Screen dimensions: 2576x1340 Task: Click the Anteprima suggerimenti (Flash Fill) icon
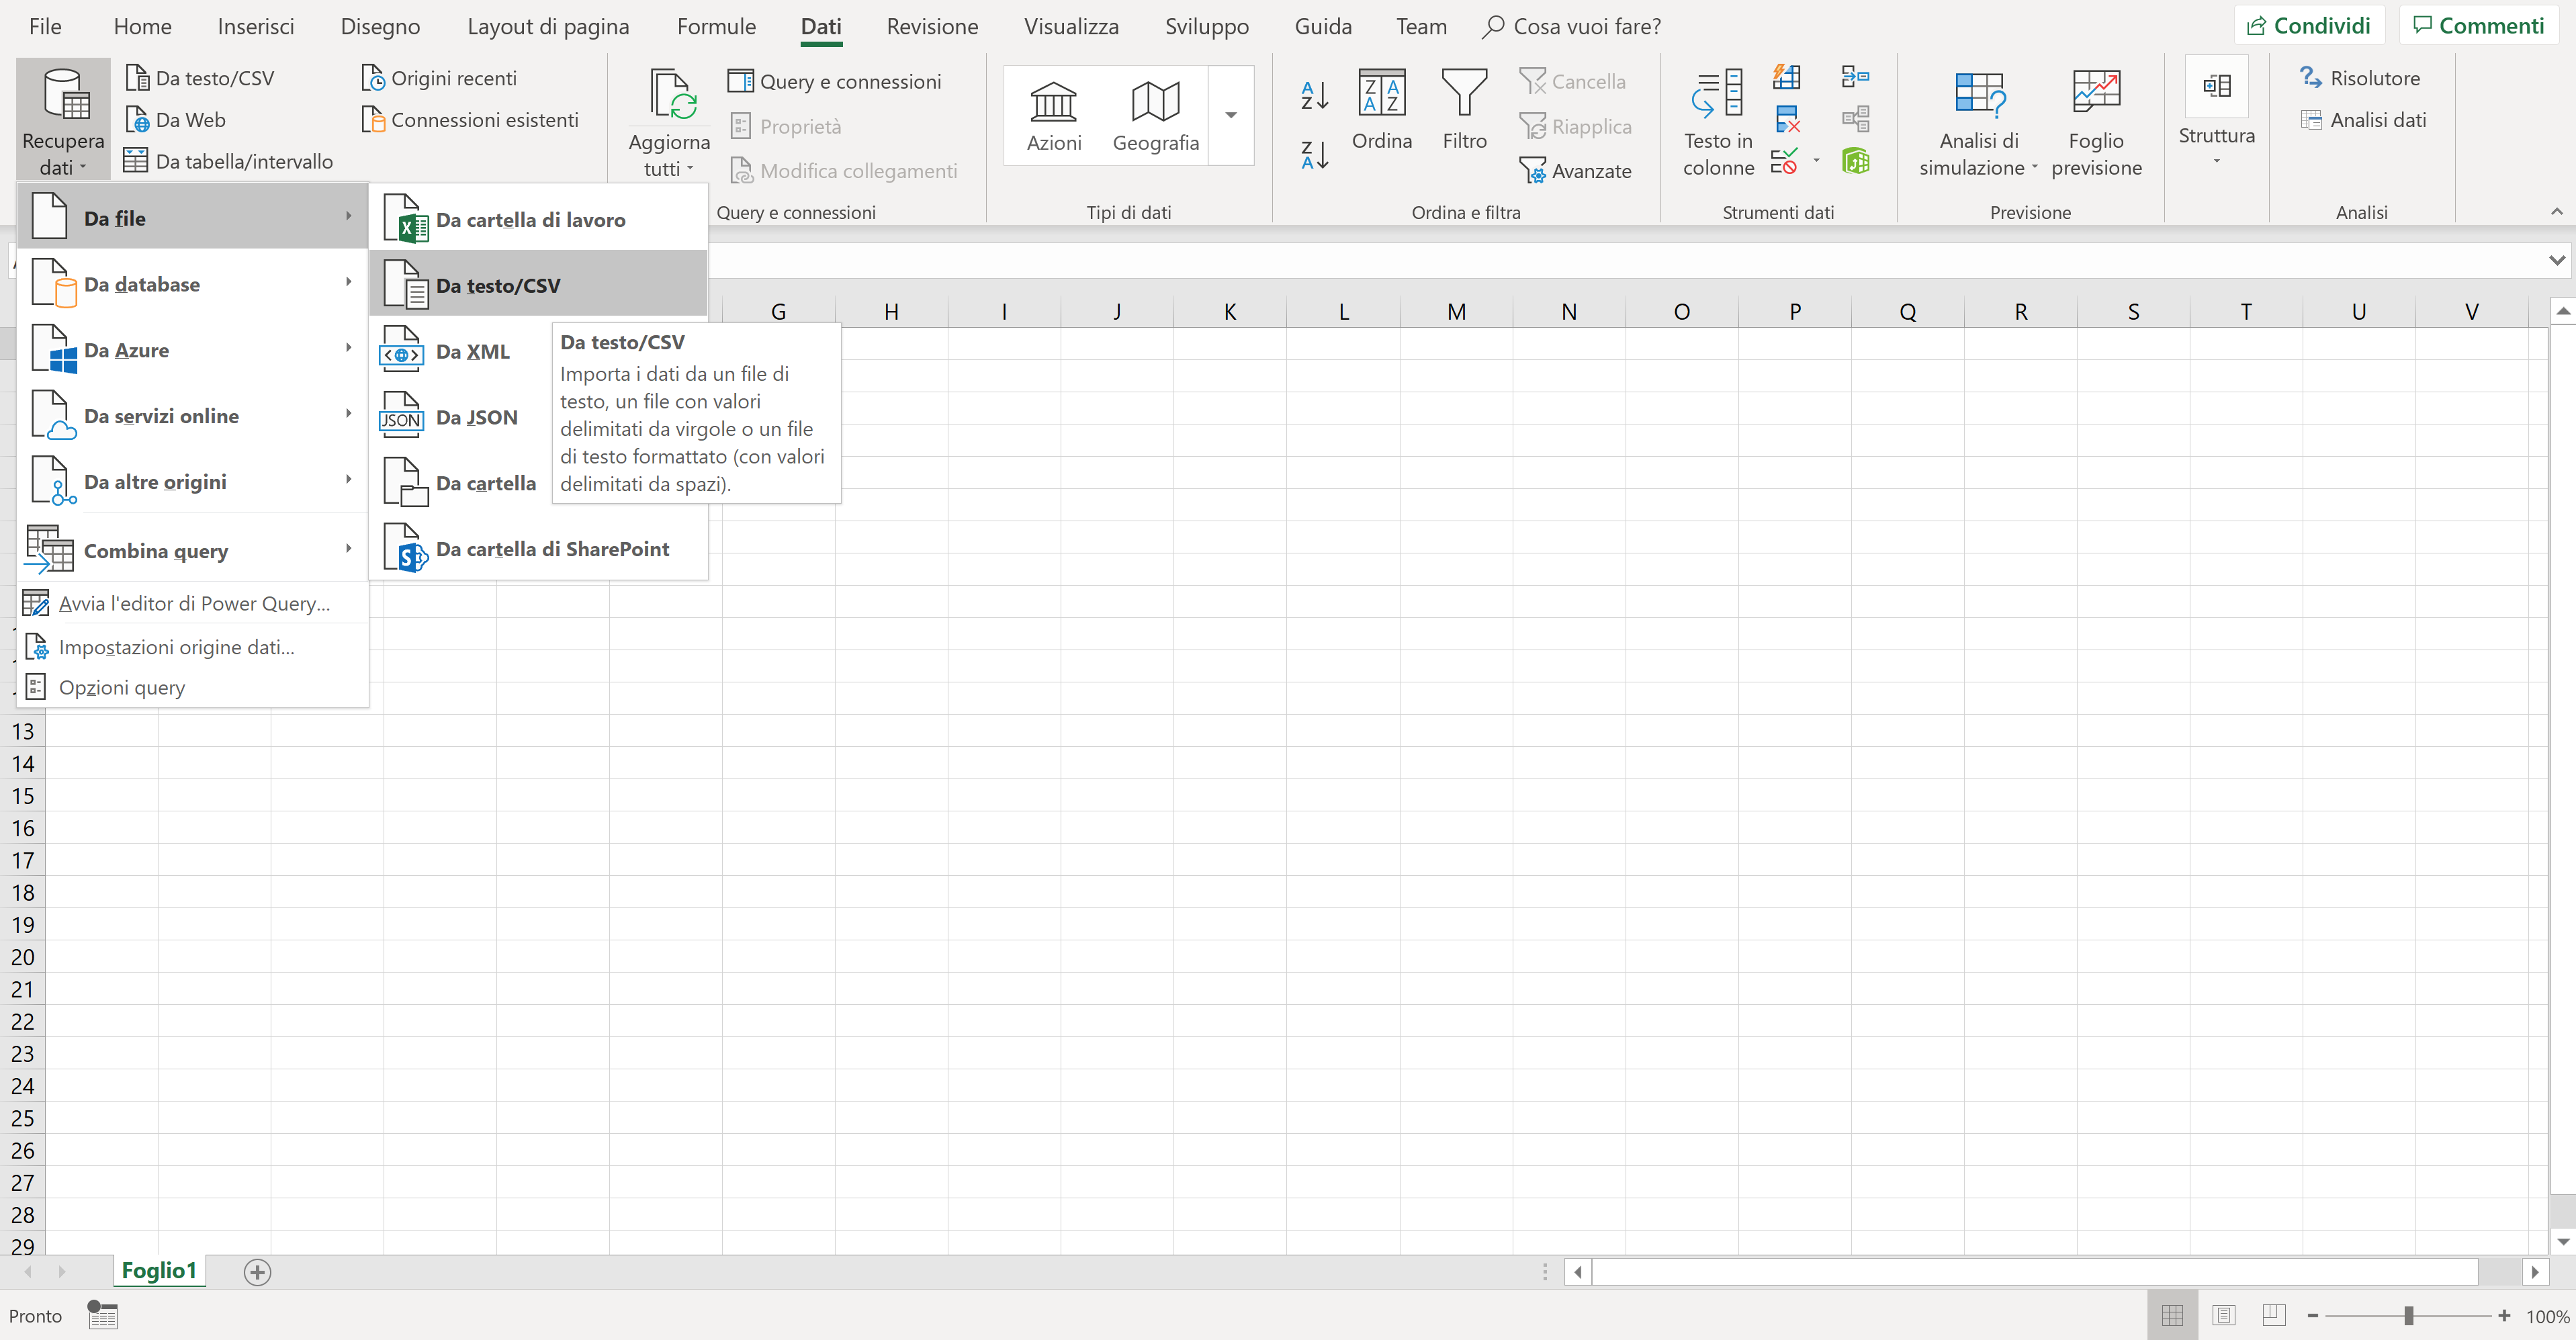[1786, 77]
